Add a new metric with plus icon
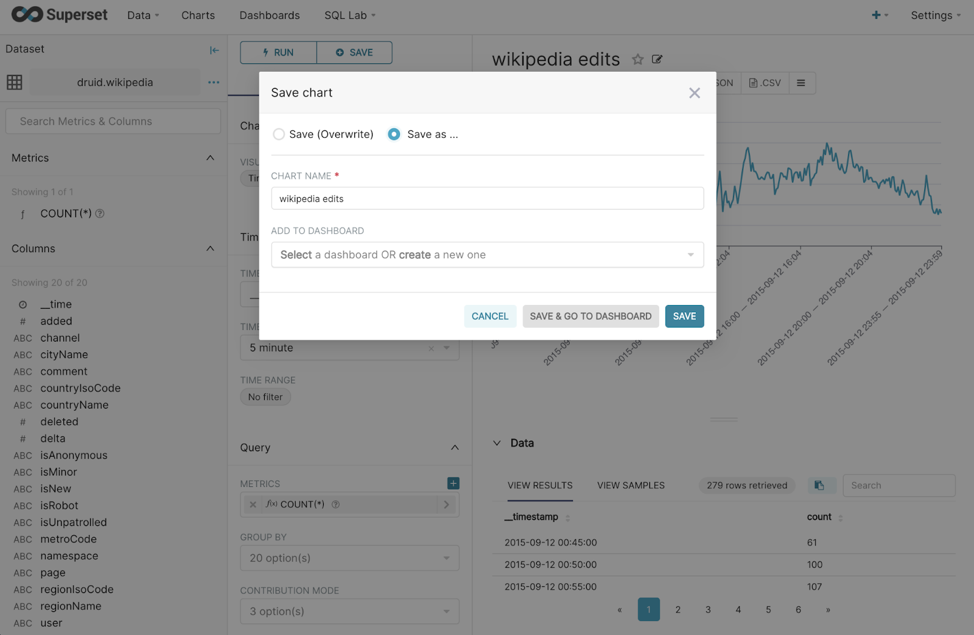Viewport: 974px width, 635px height. tap(453, 483)
